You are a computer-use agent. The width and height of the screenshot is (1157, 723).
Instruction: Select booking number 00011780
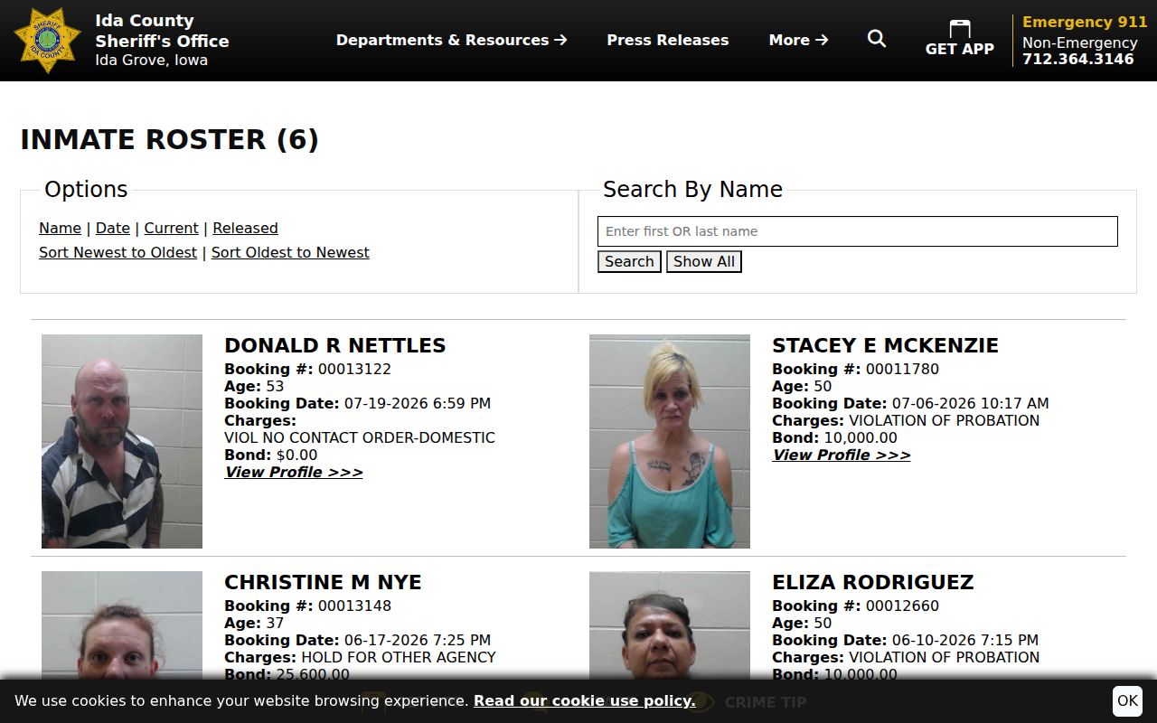902,370
